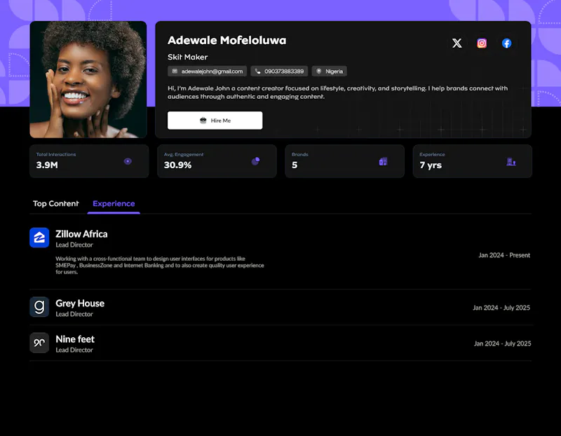Click the Nigeria location chip

tap(329, 71)
